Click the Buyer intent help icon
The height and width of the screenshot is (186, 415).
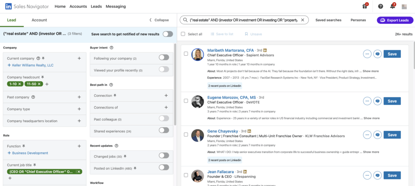tap(111, 48)
